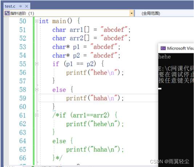Click the "abcdef" string on line 54

point(104,55)
